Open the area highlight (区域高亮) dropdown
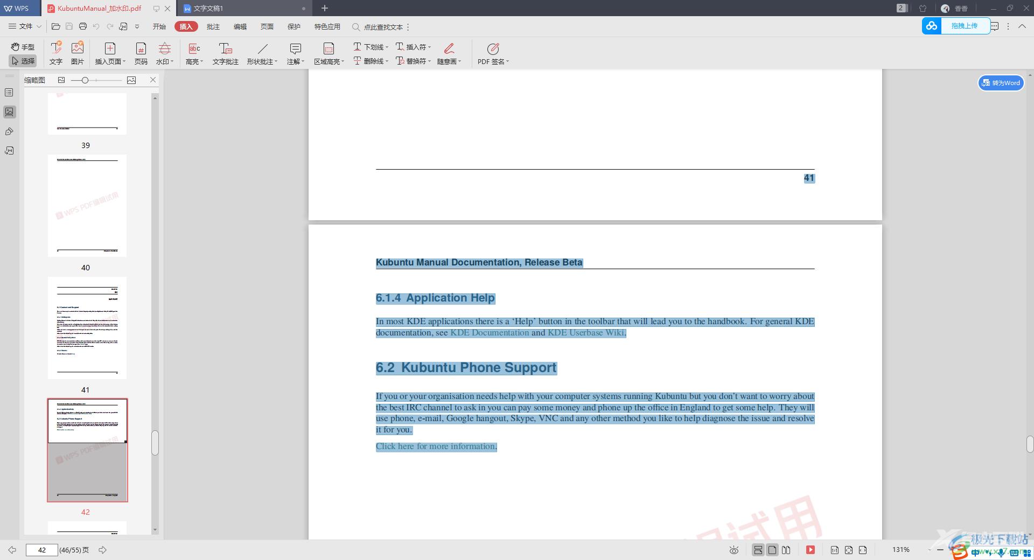The width and height of the screenshot is (1034, 560). 329,53
